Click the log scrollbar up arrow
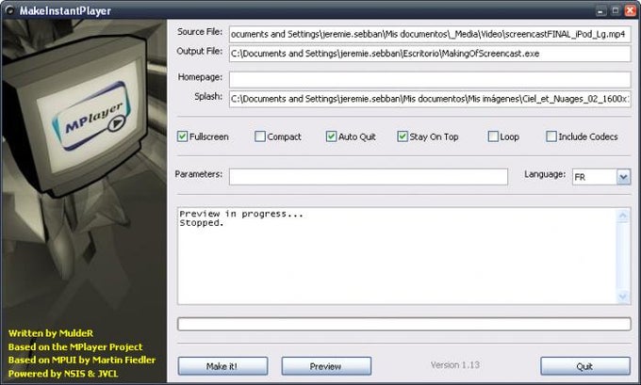641x385 pixels. [622, 216]
